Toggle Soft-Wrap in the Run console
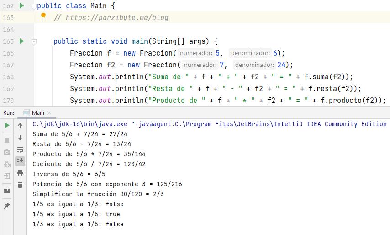The image size is (390, 235). (20, 149)
